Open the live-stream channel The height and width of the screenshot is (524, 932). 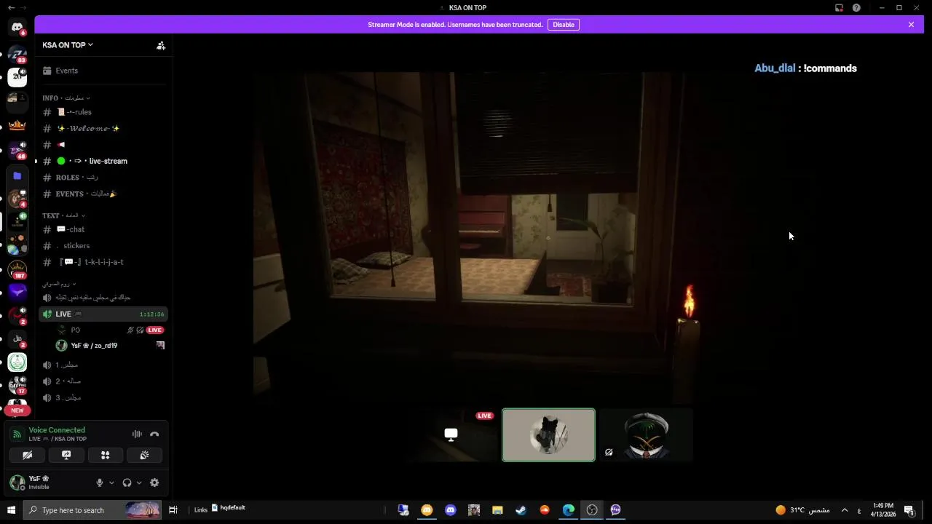tap(103, 161)
